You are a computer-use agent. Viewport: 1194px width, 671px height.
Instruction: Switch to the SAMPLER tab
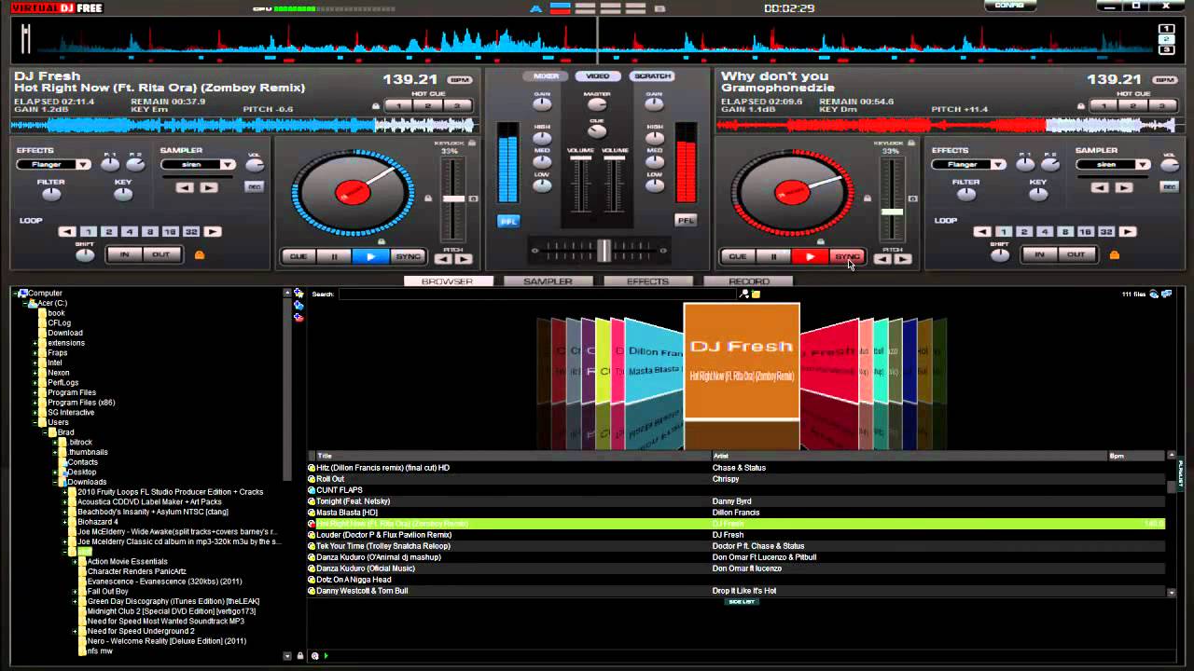point(548,281)
